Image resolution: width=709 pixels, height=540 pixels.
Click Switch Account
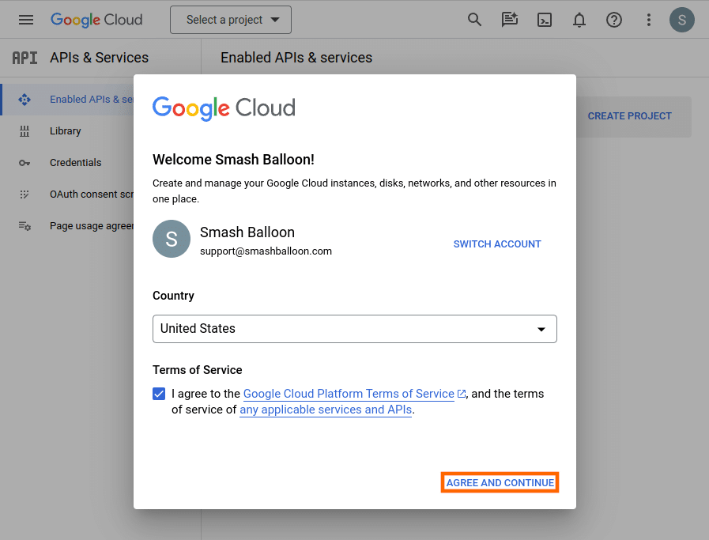click(496, 244)
